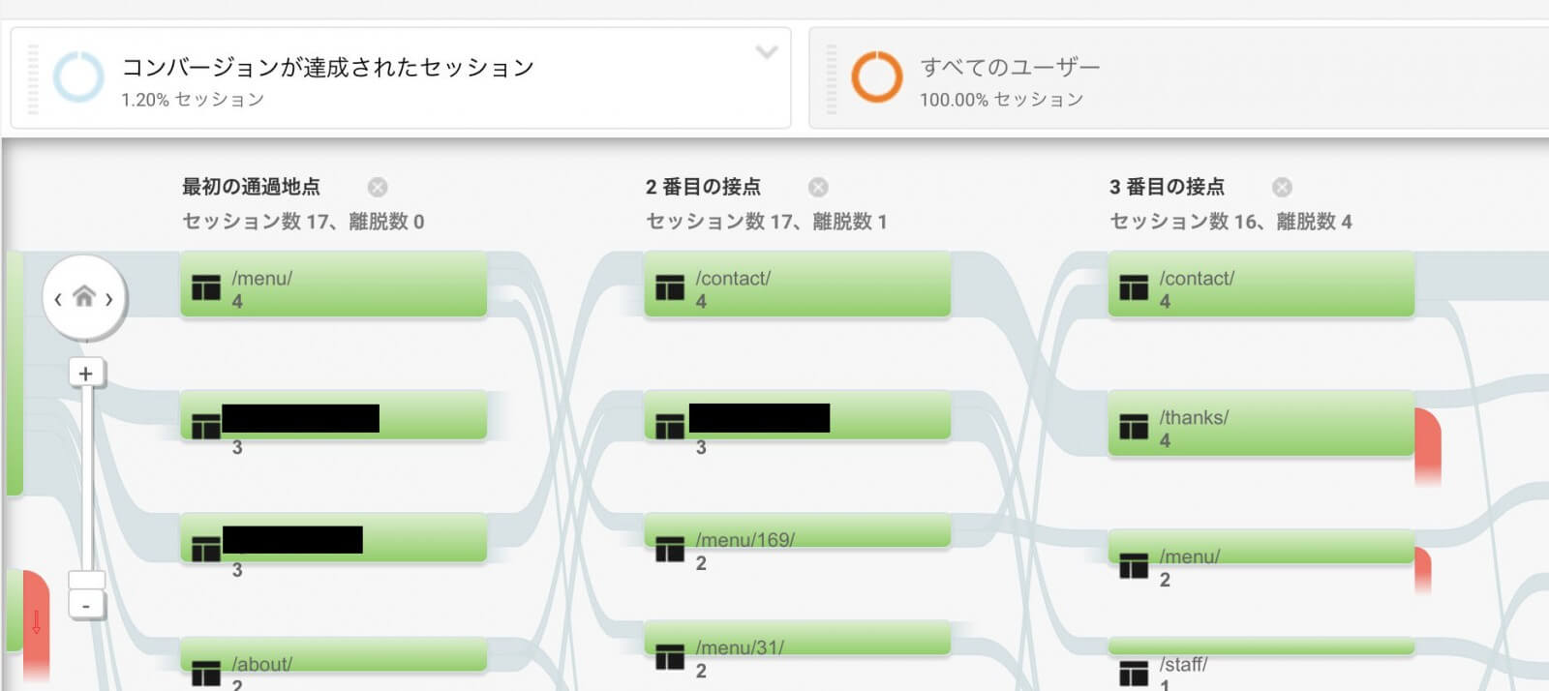Remove the 3 番目の接点 step
This screenshot has width=1549, height=691.
[x=1282, y=187]
